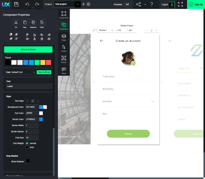
Task: Click the Page Settings button
Action: coord(44,72)
